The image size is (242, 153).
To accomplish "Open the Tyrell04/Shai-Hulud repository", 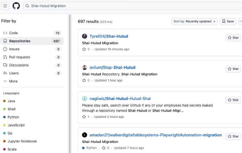I will pos(109,36).
